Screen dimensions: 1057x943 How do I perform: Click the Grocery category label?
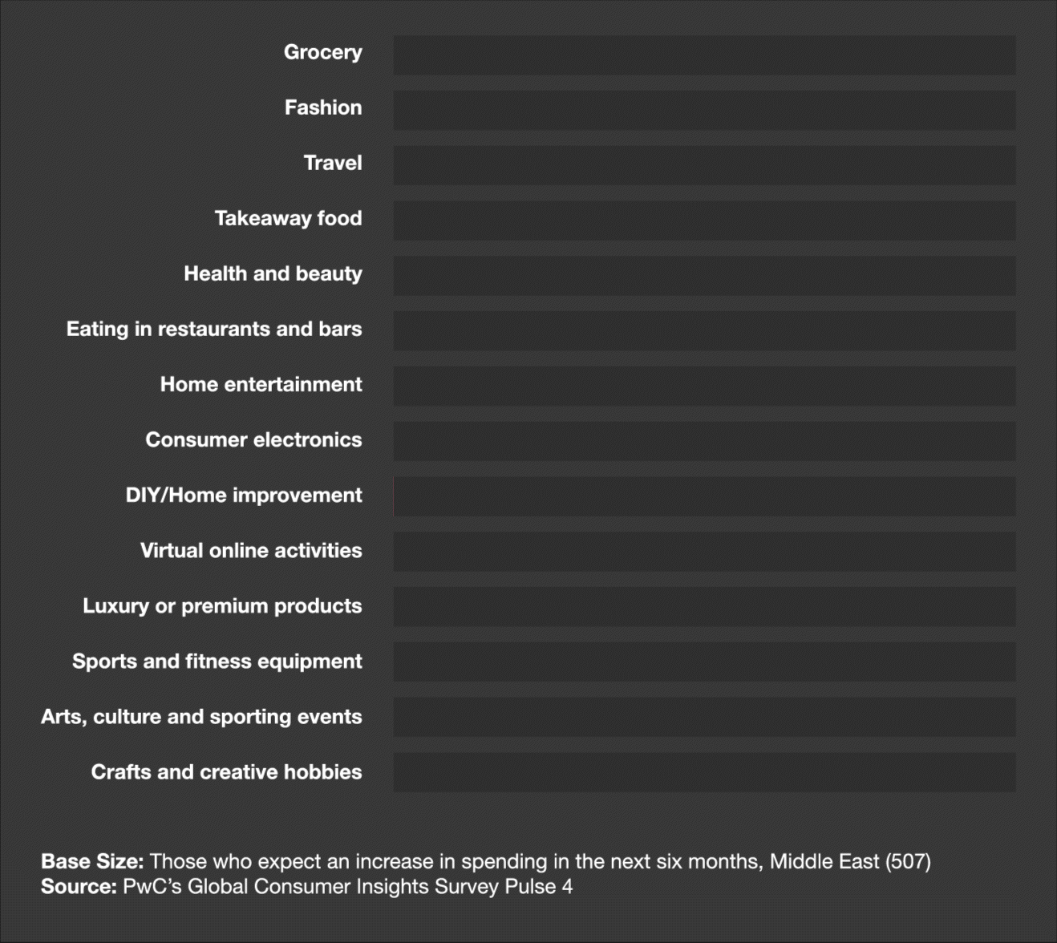322,53
